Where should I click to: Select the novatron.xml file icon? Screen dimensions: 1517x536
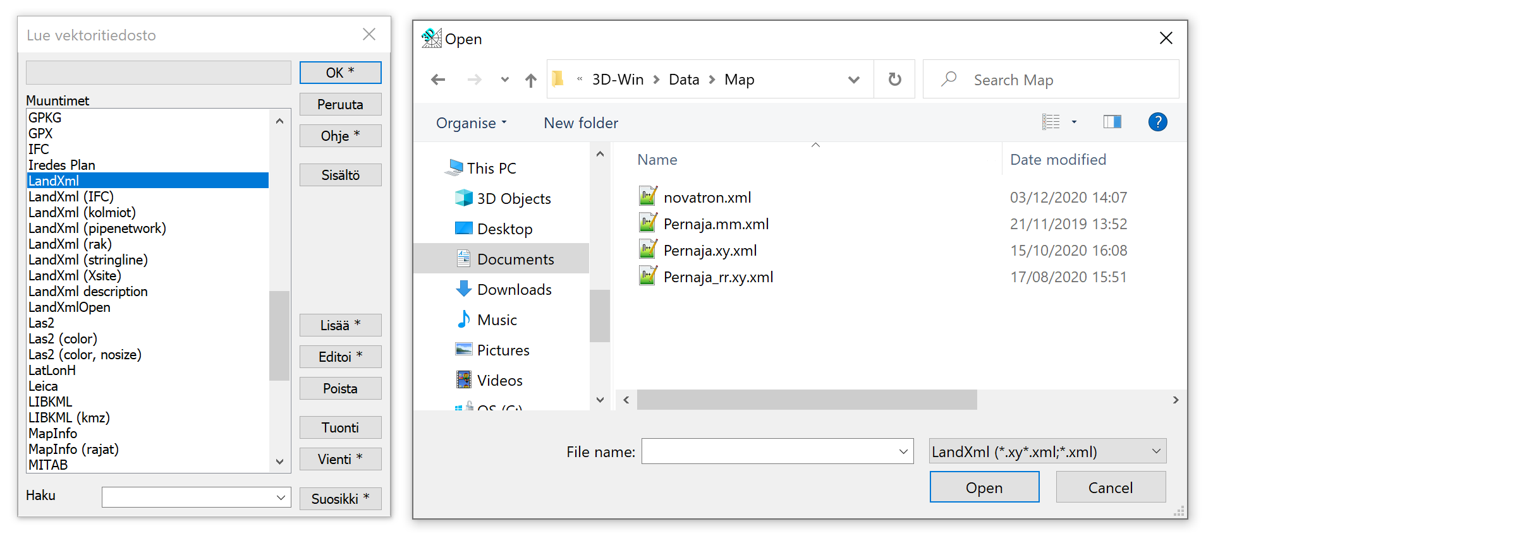coord(647,197)
